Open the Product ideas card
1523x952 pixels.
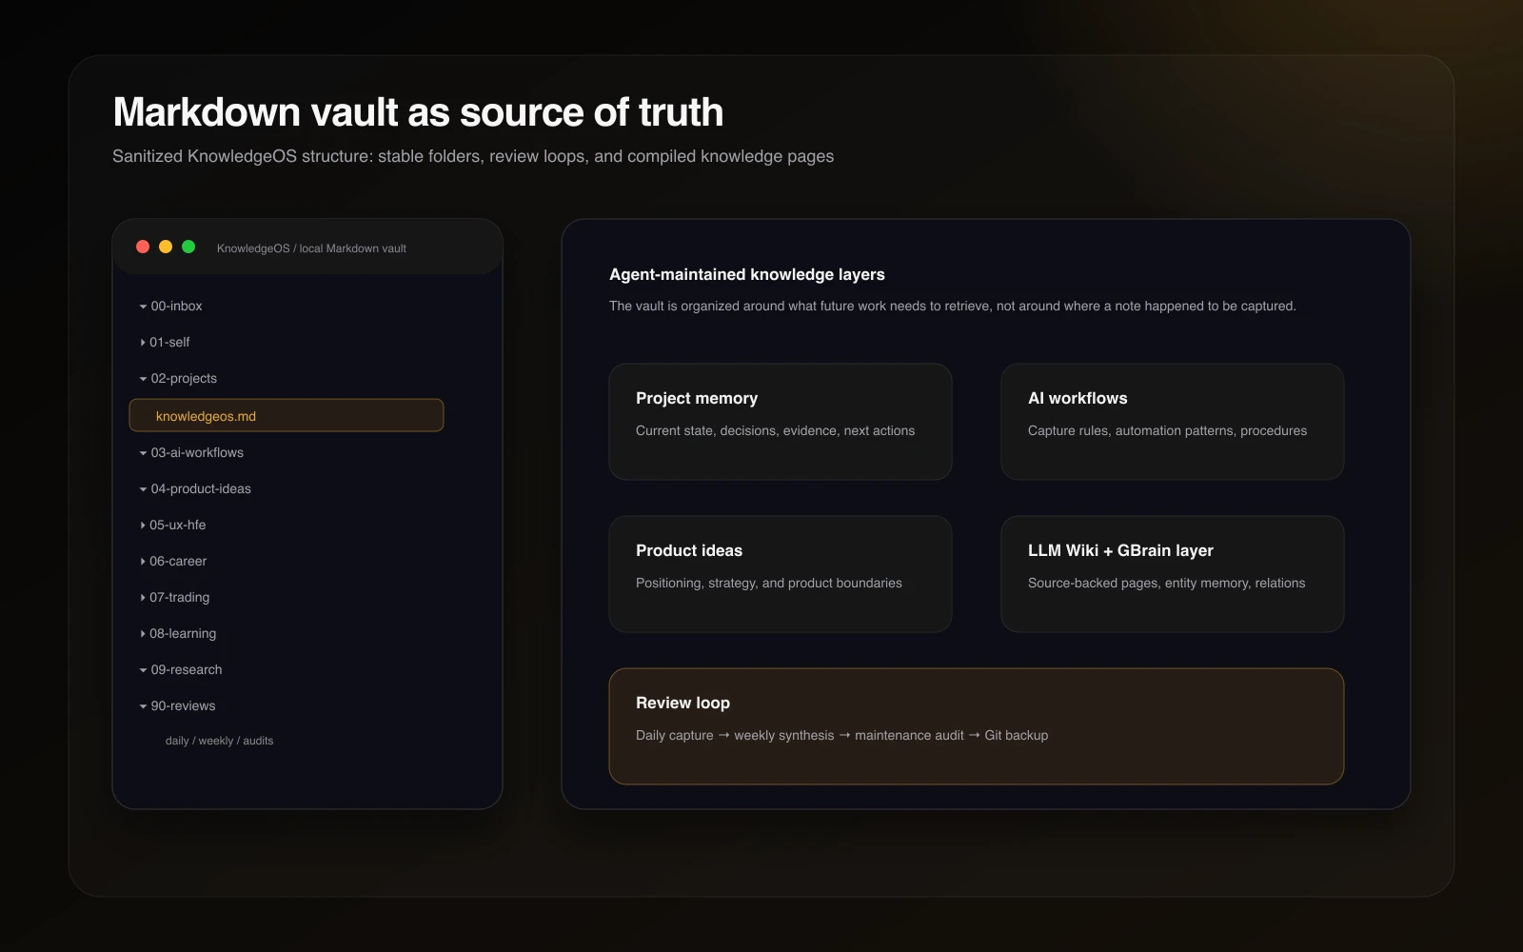pyautogui.click(x=781, y=574)
